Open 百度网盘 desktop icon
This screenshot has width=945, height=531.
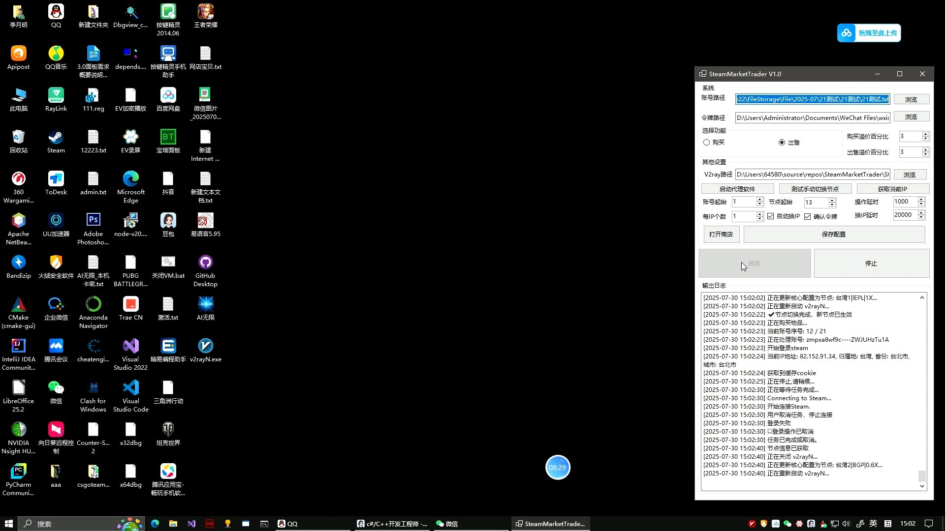click(168, 100)
